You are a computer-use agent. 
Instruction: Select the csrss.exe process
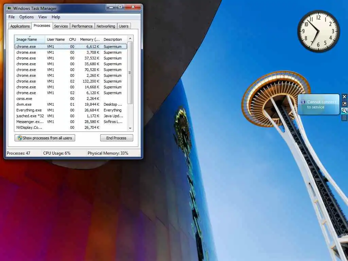(71, 99)
